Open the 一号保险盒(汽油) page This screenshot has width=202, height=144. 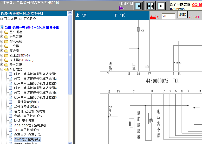click(27, 102)
